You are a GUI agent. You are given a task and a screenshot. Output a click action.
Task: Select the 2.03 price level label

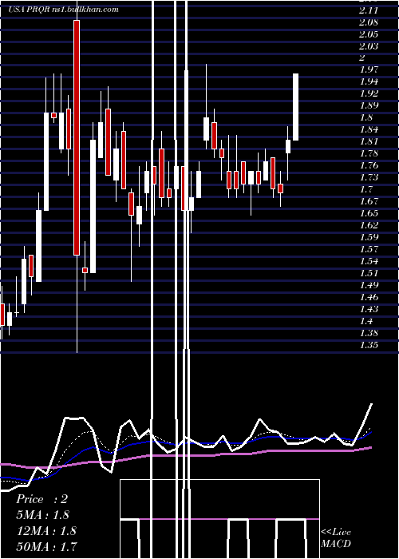pos(369,46)
